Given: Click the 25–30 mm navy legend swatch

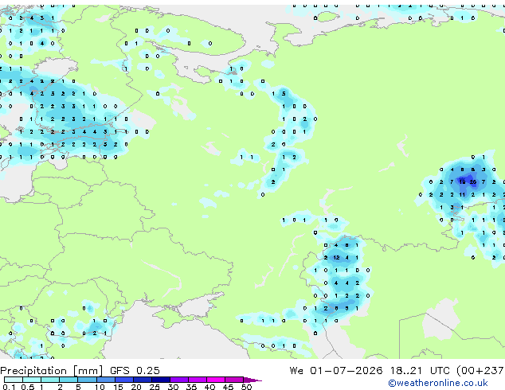Looking at the screenshot, I should [x=160, y=380].
